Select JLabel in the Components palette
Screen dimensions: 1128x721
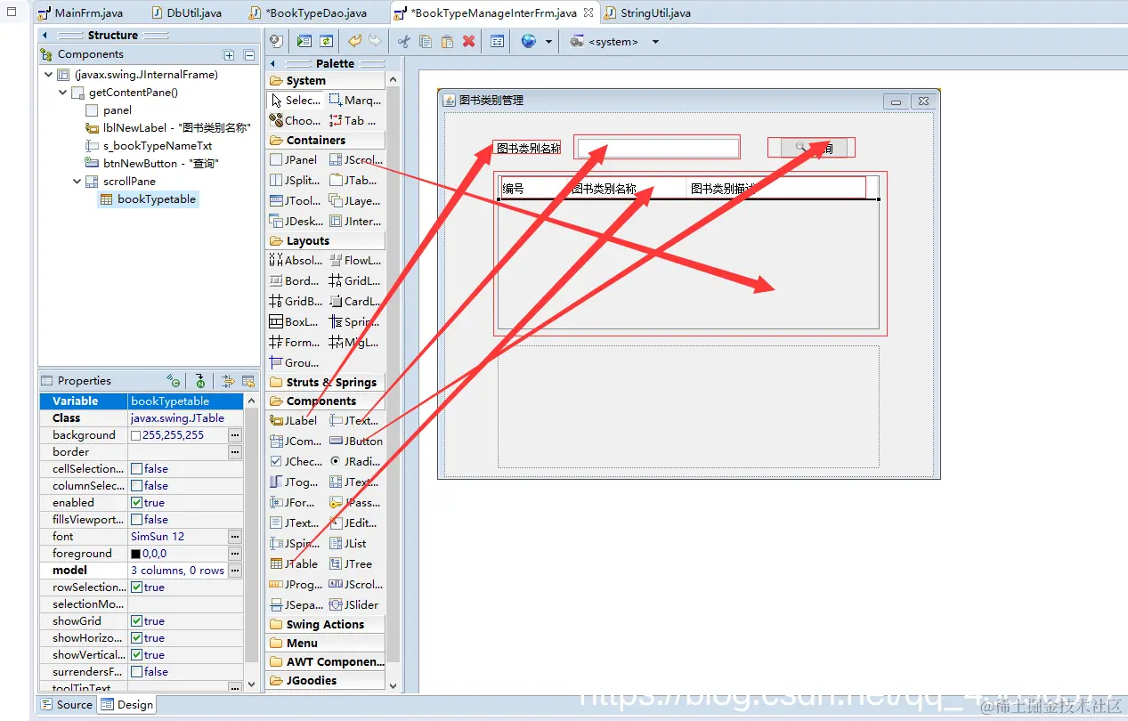(296, 421)
